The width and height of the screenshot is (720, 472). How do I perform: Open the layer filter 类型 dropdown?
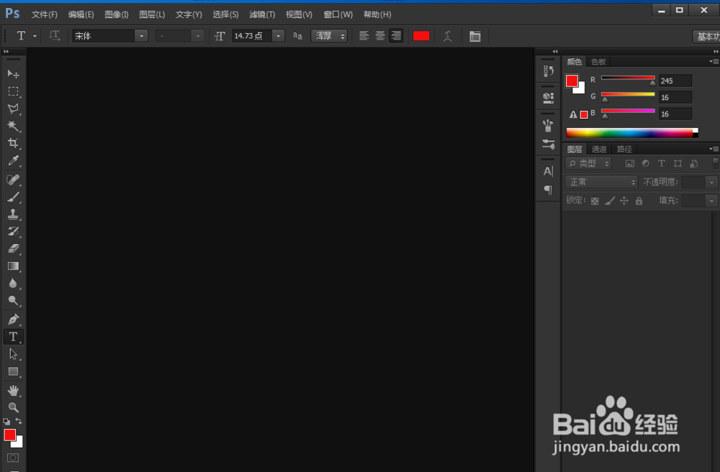pyautogui.click(x=588, y=163)
